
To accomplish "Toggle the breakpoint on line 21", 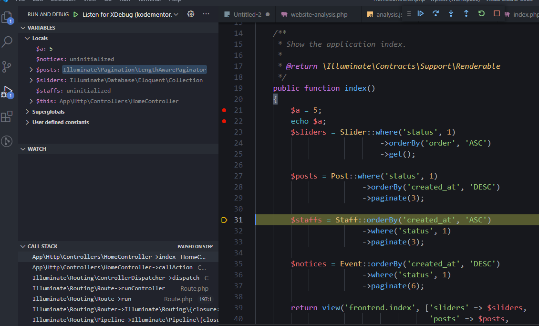I will tap(224, 110).
